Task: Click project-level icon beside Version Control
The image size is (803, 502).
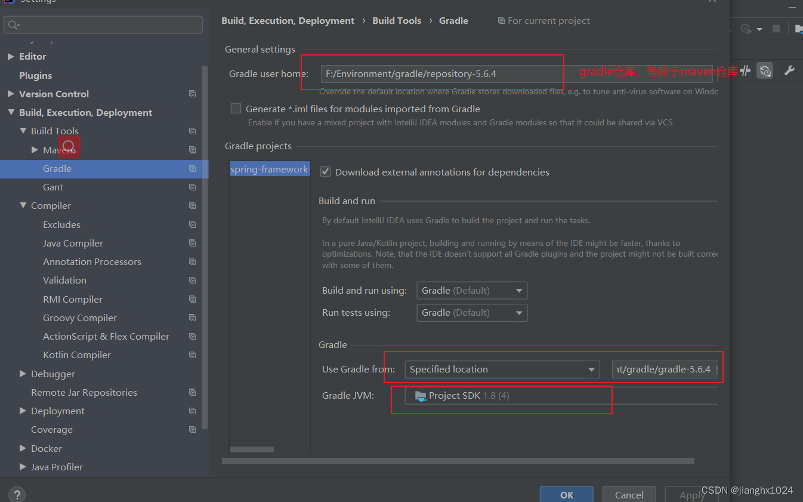Action: point(192,94)
